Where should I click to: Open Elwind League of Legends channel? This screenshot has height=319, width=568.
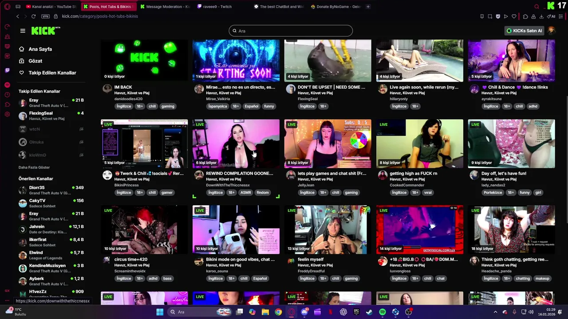[x=51, y=255]
